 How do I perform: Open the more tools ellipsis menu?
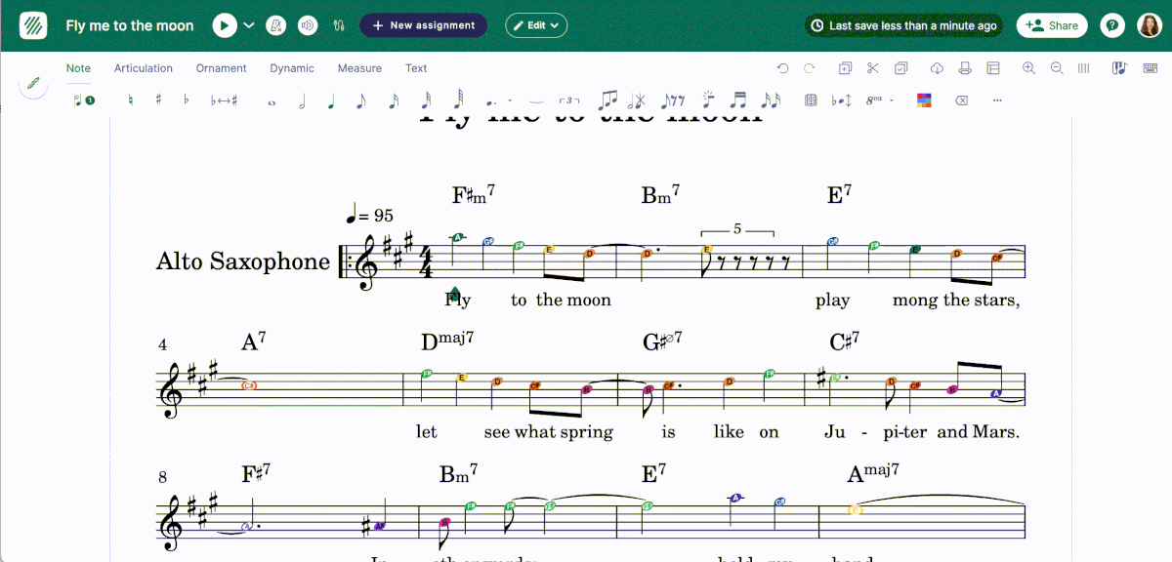point(997,100)
